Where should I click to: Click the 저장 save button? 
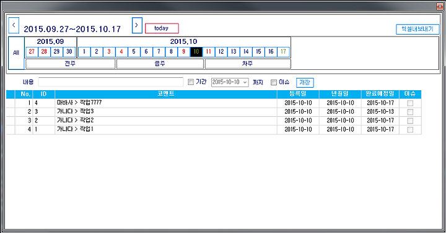coord(305,83)
